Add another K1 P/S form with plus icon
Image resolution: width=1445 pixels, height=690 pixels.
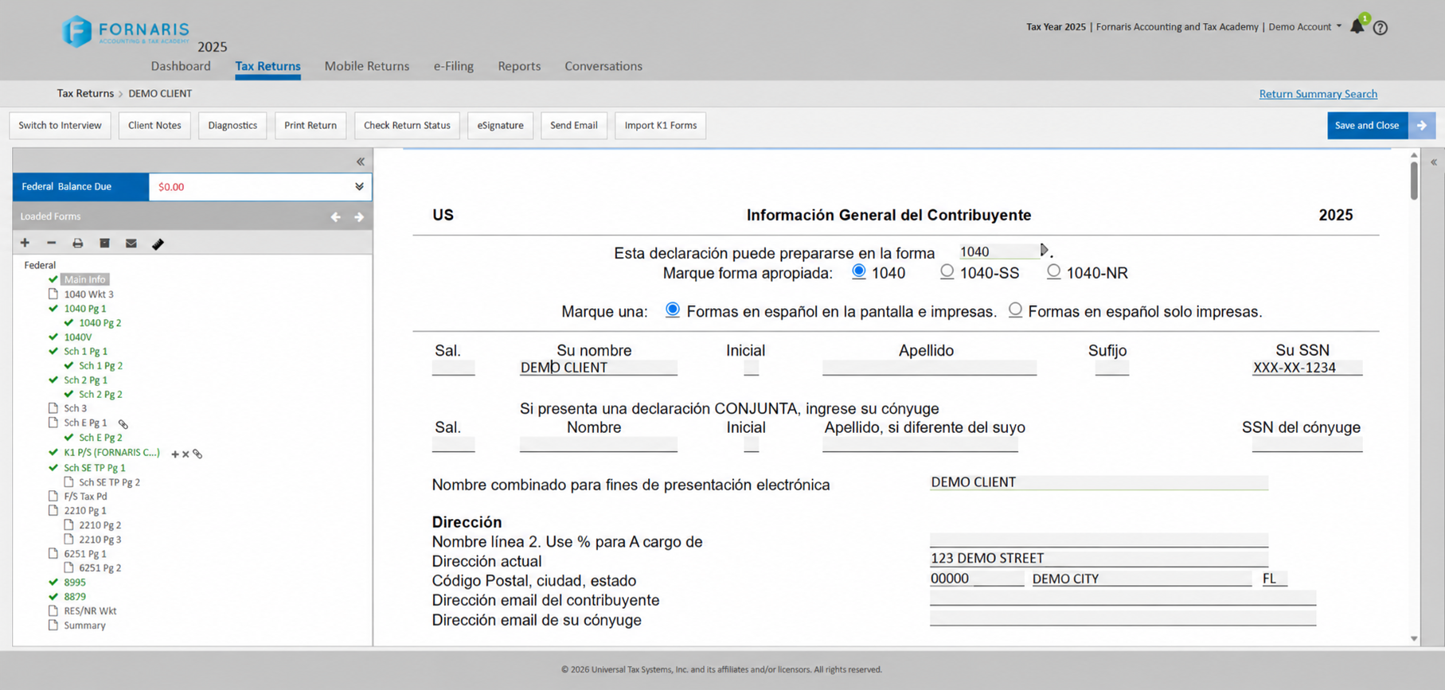click(174, 454)
